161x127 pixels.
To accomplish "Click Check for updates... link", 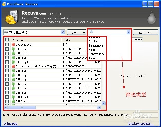I will click(141, 123).
